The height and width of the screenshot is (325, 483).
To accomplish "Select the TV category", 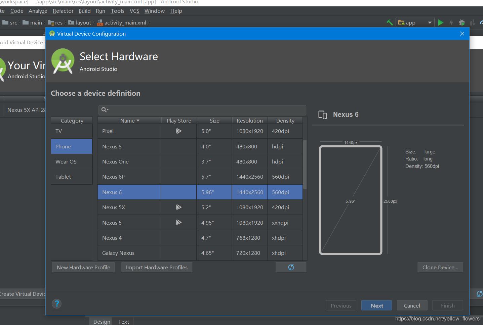I will coord(72,131).
